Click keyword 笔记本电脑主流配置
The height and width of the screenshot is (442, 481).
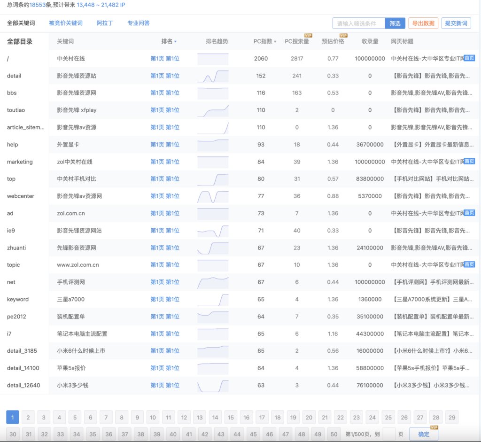[82, 333]
